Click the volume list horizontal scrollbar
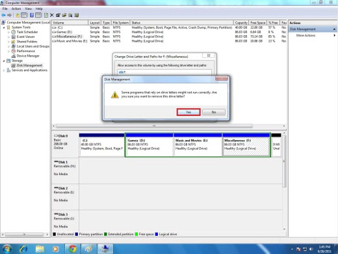This screenshot has height=254, width=338. click(154, 126)
